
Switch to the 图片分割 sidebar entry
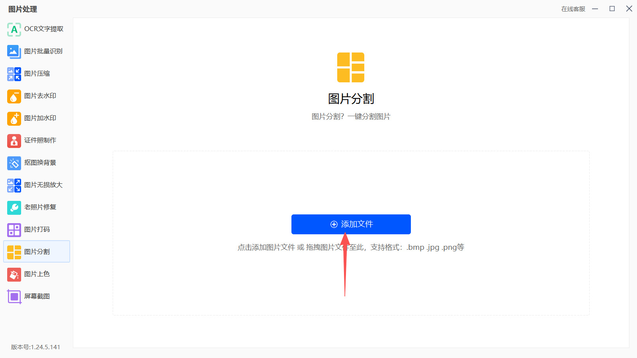tap(36, 251)
